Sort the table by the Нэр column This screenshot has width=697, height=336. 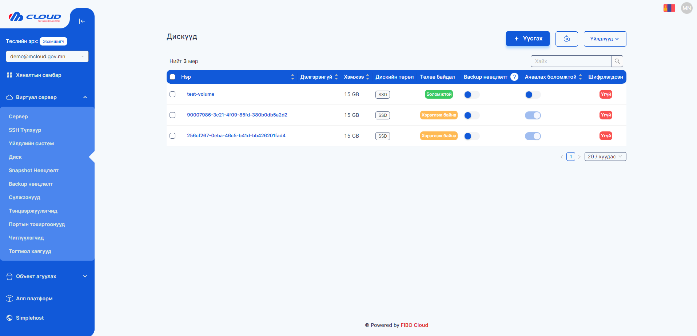click(x=292, y=77)
